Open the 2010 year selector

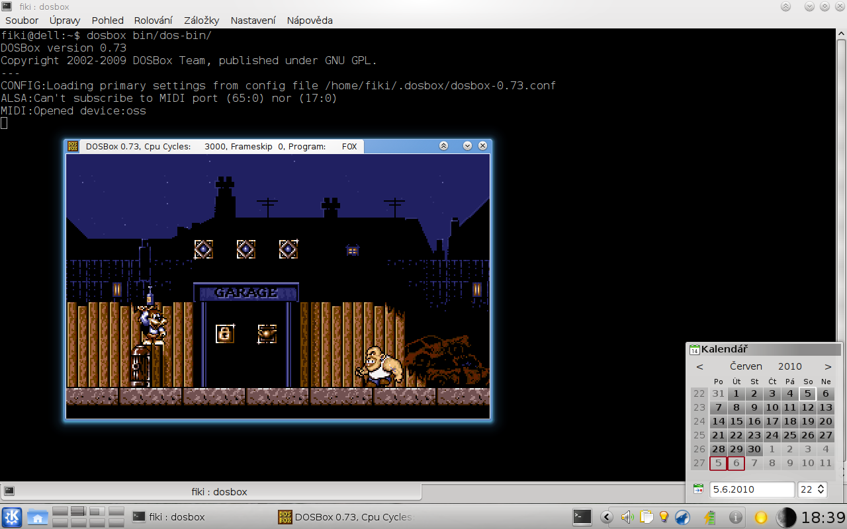pos(789,366)
